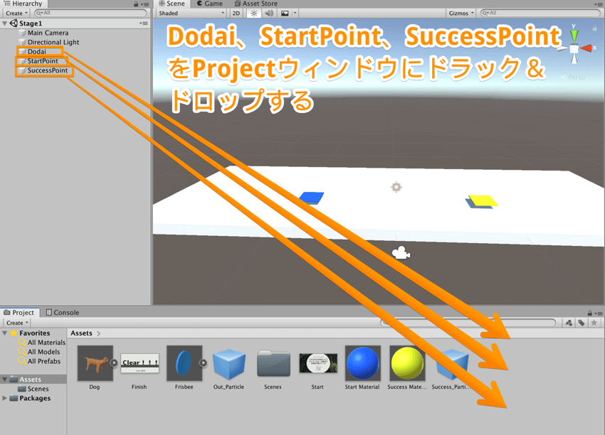The width and height of the screenshot is (605, 435).
Task: Open Project panel options menu icon
Action: 599,313
